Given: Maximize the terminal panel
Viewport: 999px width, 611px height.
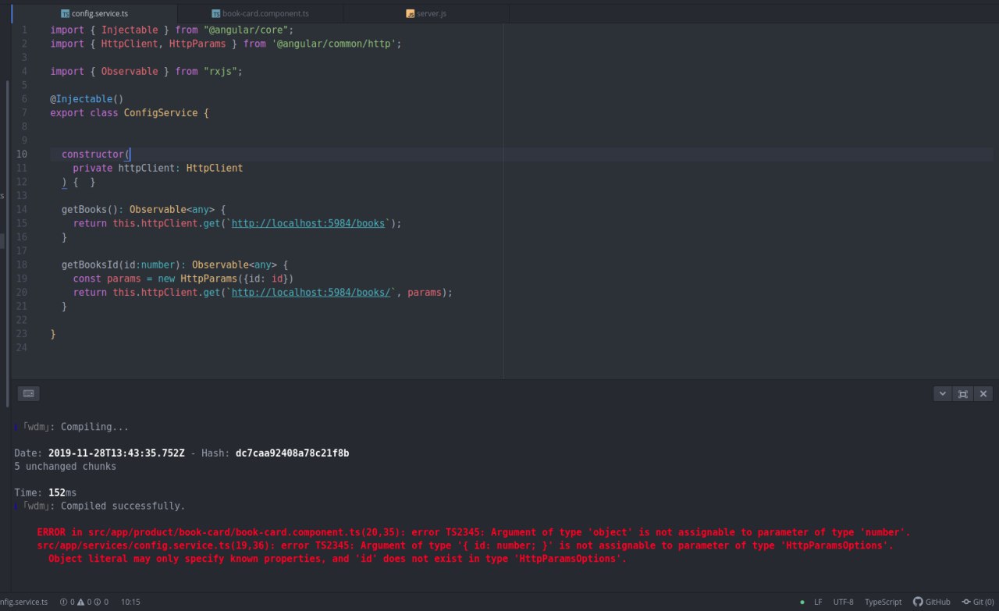Looking at the screenshot, I should (x=963, y=394).
